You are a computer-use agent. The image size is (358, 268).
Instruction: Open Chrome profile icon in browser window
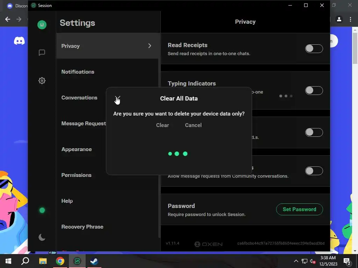(339, 20)
